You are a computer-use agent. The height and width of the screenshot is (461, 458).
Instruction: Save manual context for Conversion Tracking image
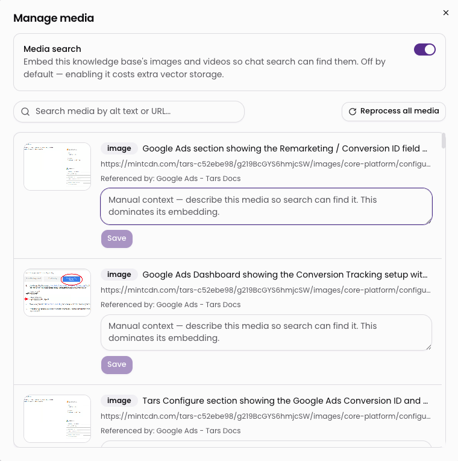[117, 365]
